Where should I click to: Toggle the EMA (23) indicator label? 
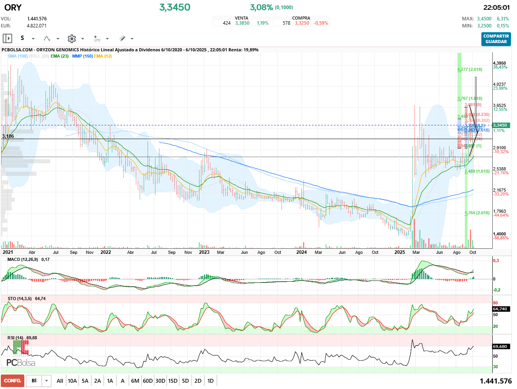tap(60, 56)
